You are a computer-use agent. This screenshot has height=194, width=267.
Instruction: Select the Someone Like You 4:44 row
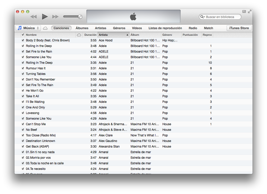click(134, 57)
